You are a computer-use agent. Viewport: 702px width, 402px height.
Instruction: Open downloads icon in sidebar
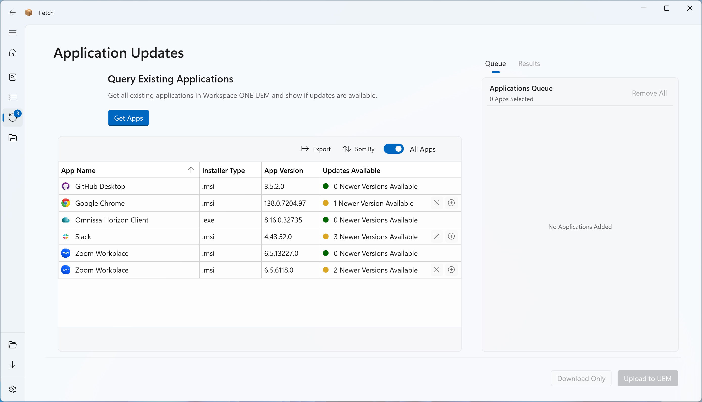(x=12, y=365)
